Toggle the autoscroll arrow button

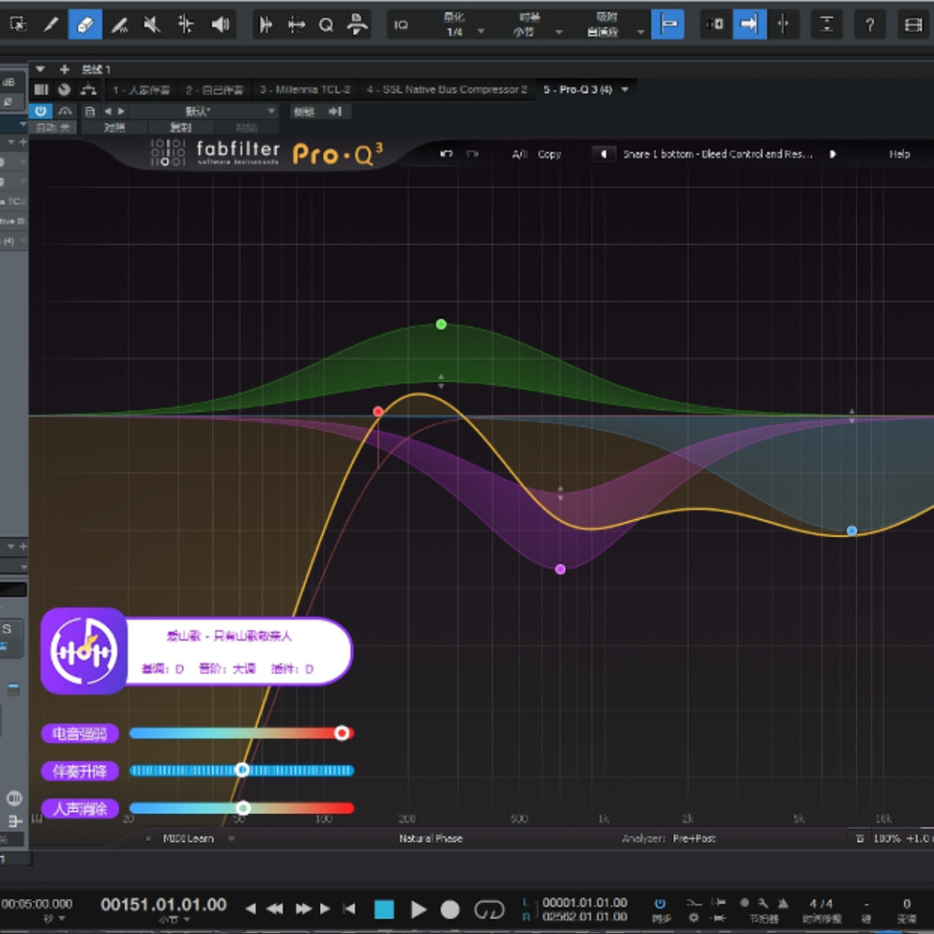click(749, 24)
